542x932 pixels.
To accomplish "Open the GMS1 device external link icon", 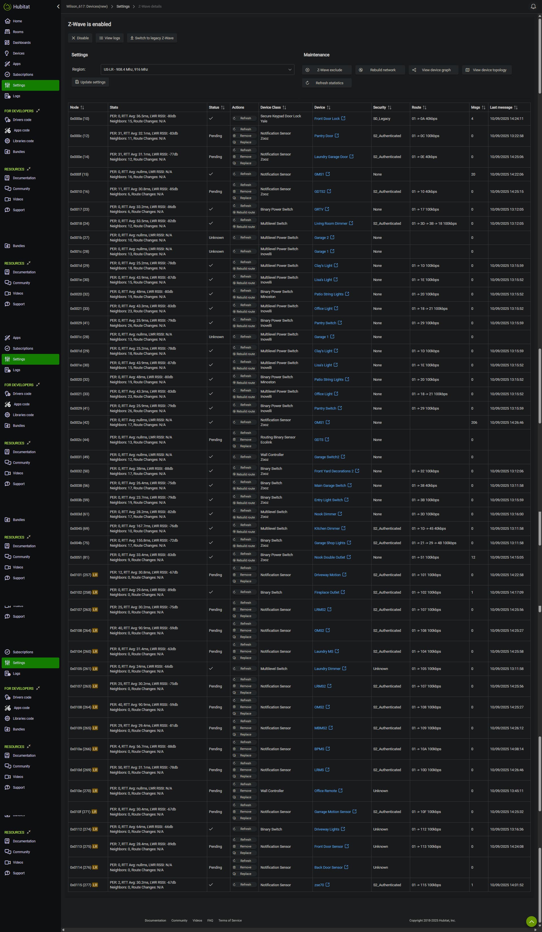I will click(x=328, y=174).
